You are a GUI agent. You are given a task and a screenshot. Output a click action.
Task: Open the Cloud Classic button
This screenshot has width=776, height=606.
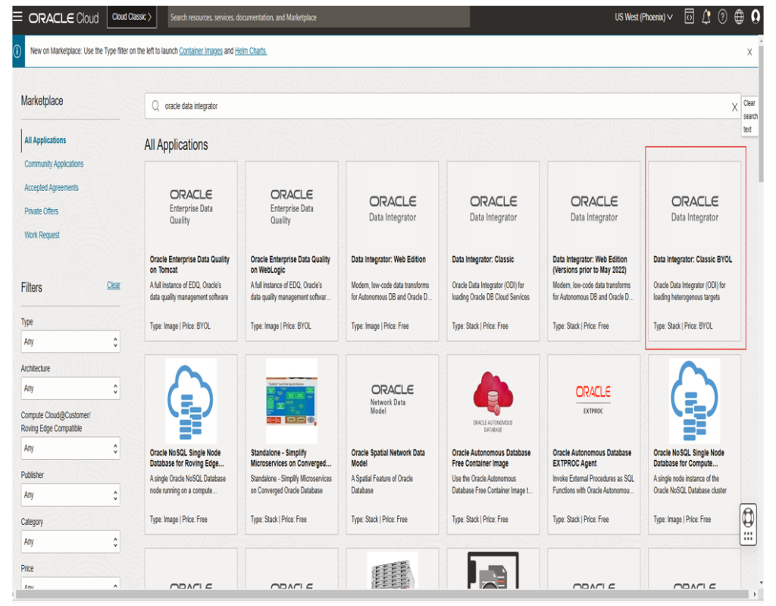(x=132, y=17)
